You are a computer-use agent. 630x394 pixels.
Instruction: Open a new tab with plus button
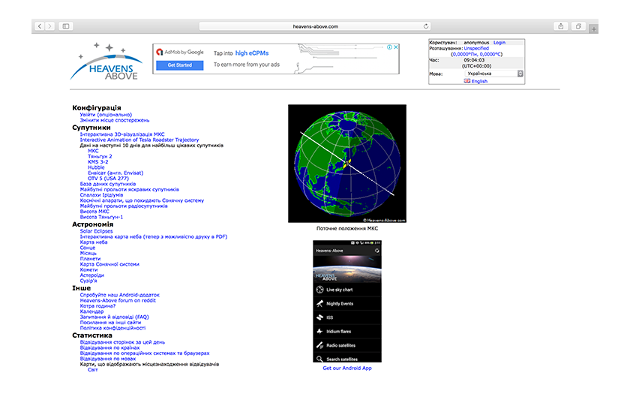594,29
